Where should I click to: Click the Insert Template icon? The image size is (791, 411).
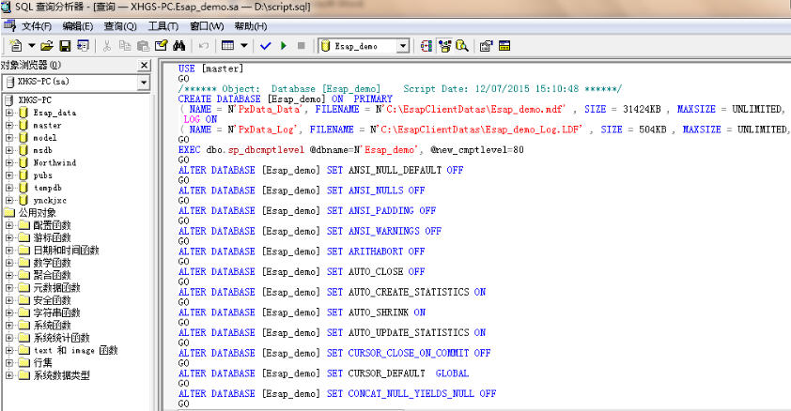tap(83, 46)
